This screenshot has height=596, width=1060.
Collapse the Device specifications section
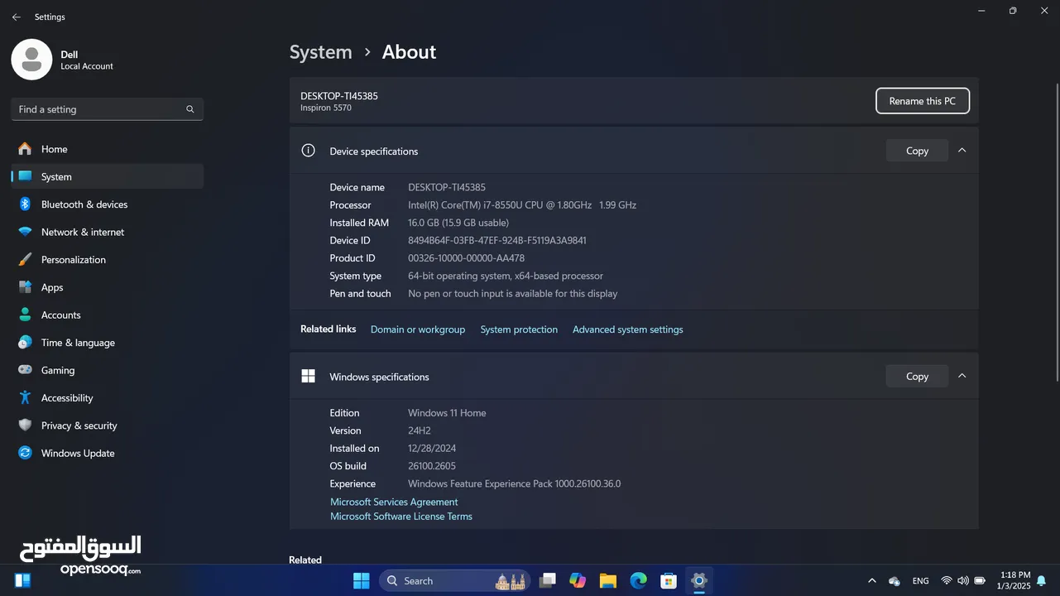pos(962,150)
